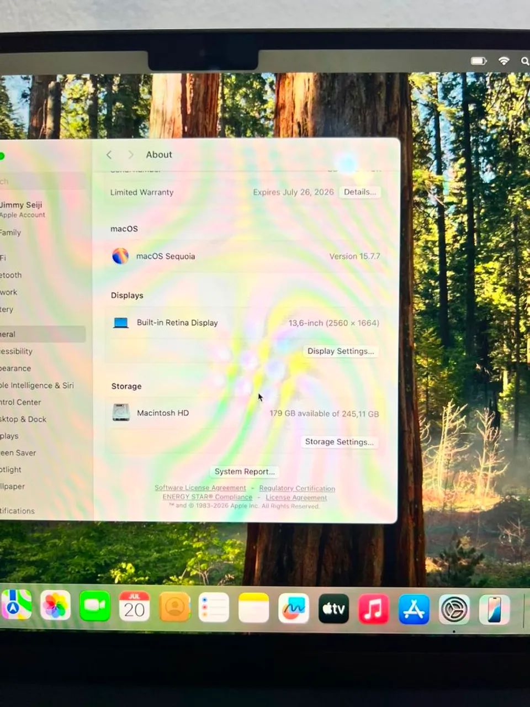Click the Macintosh HD drive icon
Screen dimensions: 530x707
121,413
